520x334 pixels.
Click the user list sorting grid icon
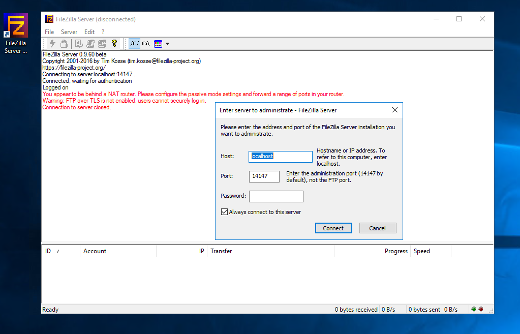[158, 44]
